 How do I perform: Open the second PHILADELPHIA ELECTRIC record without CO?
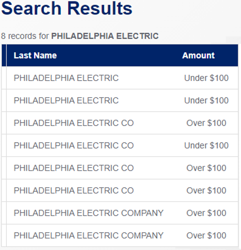(66, 100)
